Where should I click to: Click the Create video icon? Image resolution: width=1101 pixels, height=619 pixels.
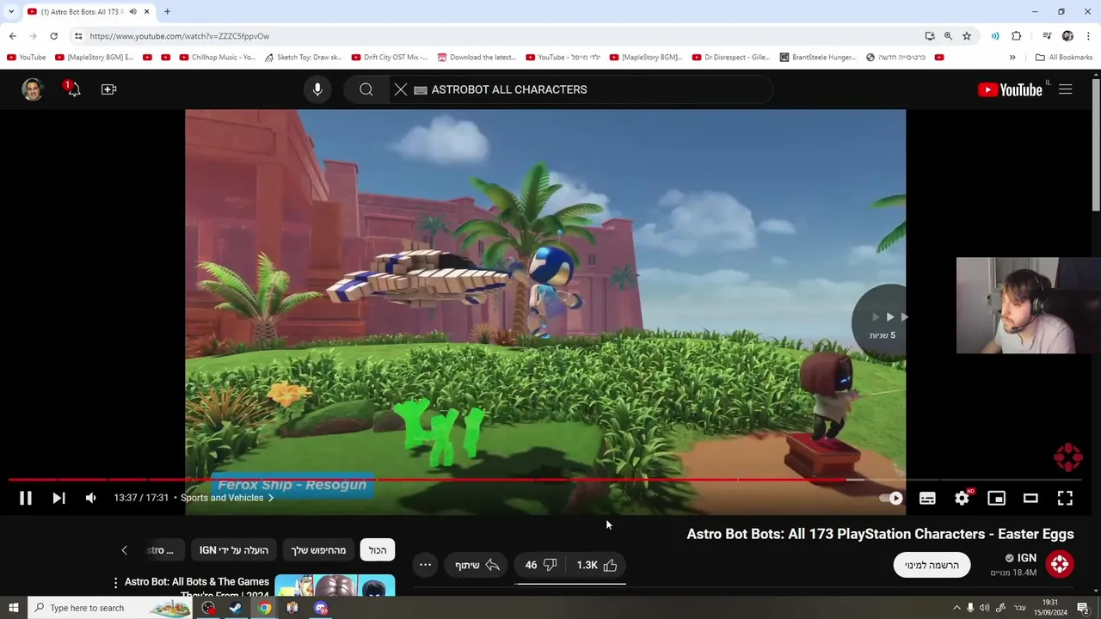[108, 89]
